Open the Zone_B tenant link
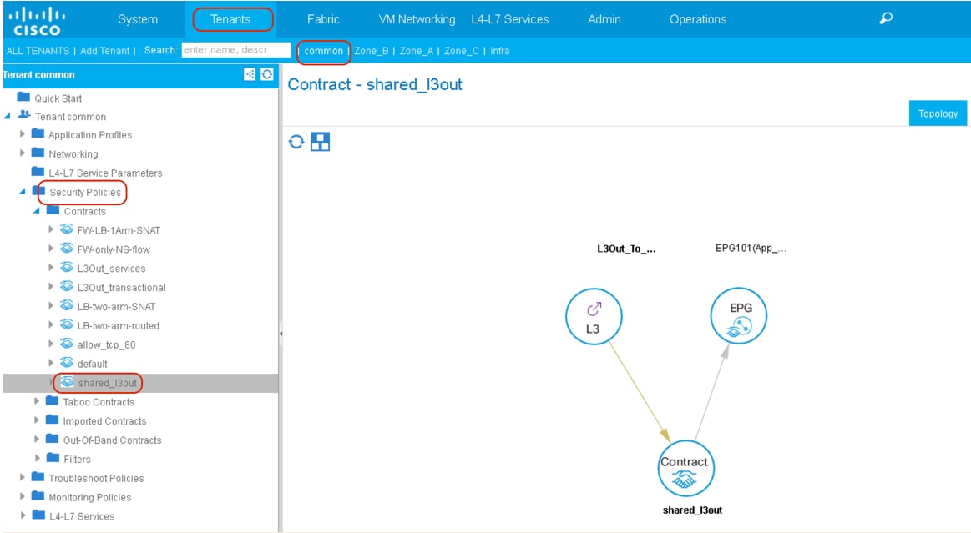The height and width of the screenshot is (533, 971). (372, 51)
